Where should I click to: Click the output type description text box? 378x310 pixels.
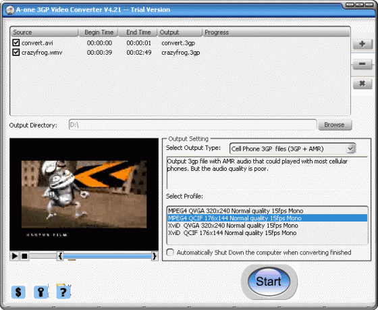coord(267,173)
